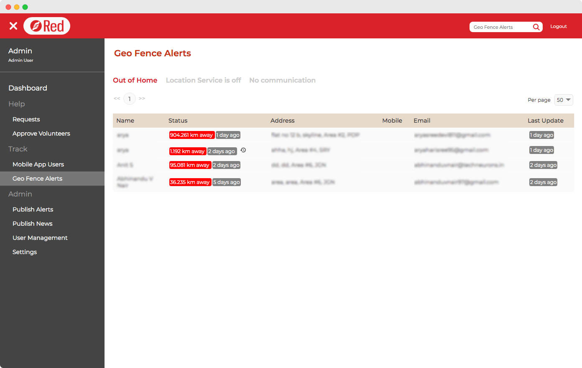Click the Address column header
Screen dimensions: 582x368
283,121
